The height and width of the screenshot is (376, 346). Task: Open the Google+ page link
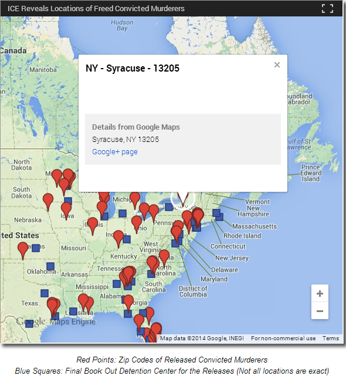(x=115, y=152)
